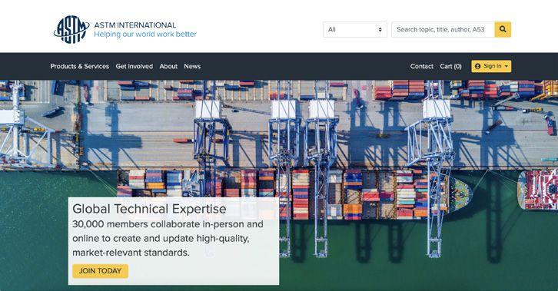The width and height of the screenshot is (558, 291).
Task: Go to the News section
Action: [x=192, y=66]
